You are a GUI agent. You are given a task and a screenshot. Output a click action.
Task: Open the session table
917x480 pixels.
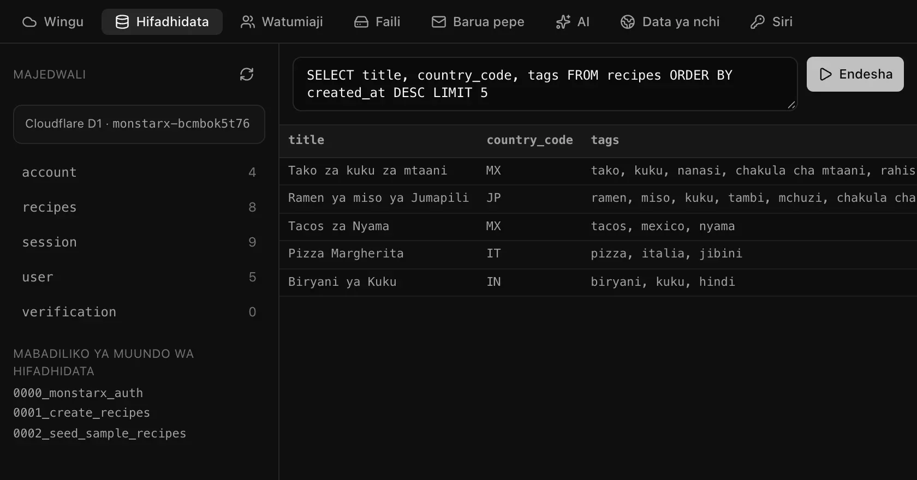(x=139, y=242)
